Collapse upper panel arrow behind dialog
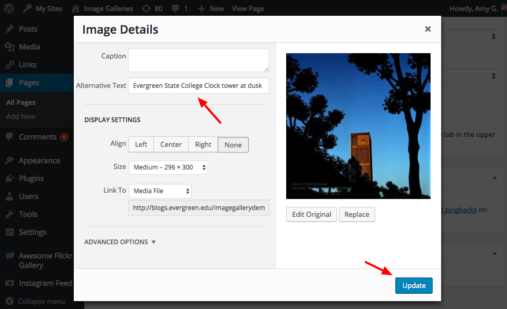The image size is (507, 309). [x=494, y=177]
